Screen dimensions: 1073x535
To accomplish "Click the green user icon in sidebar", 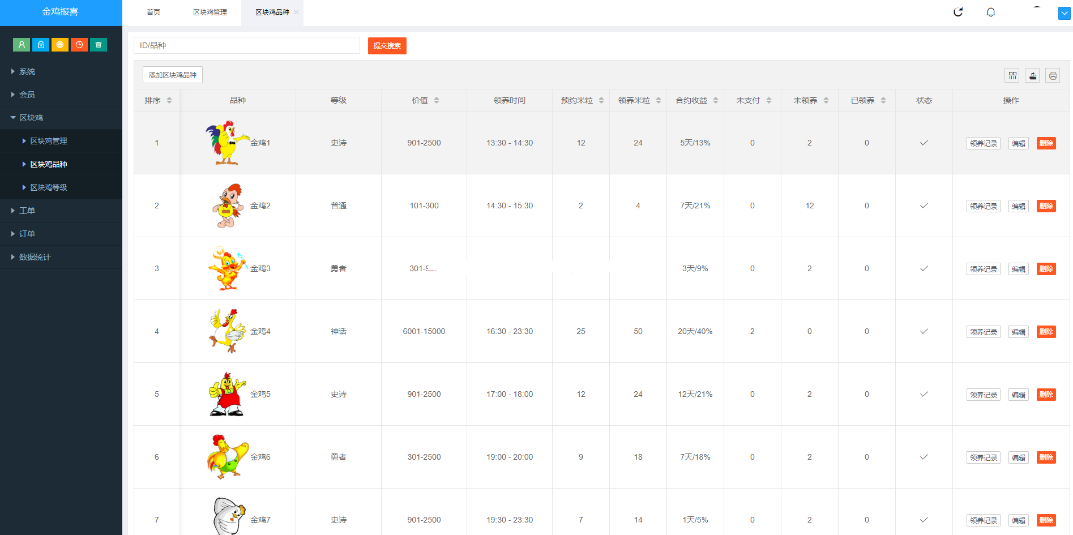I will [22, 44].
